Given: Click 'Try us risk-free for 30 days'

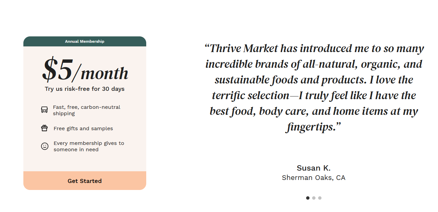Looking at the screenshot, I should [x=85, y=89].
